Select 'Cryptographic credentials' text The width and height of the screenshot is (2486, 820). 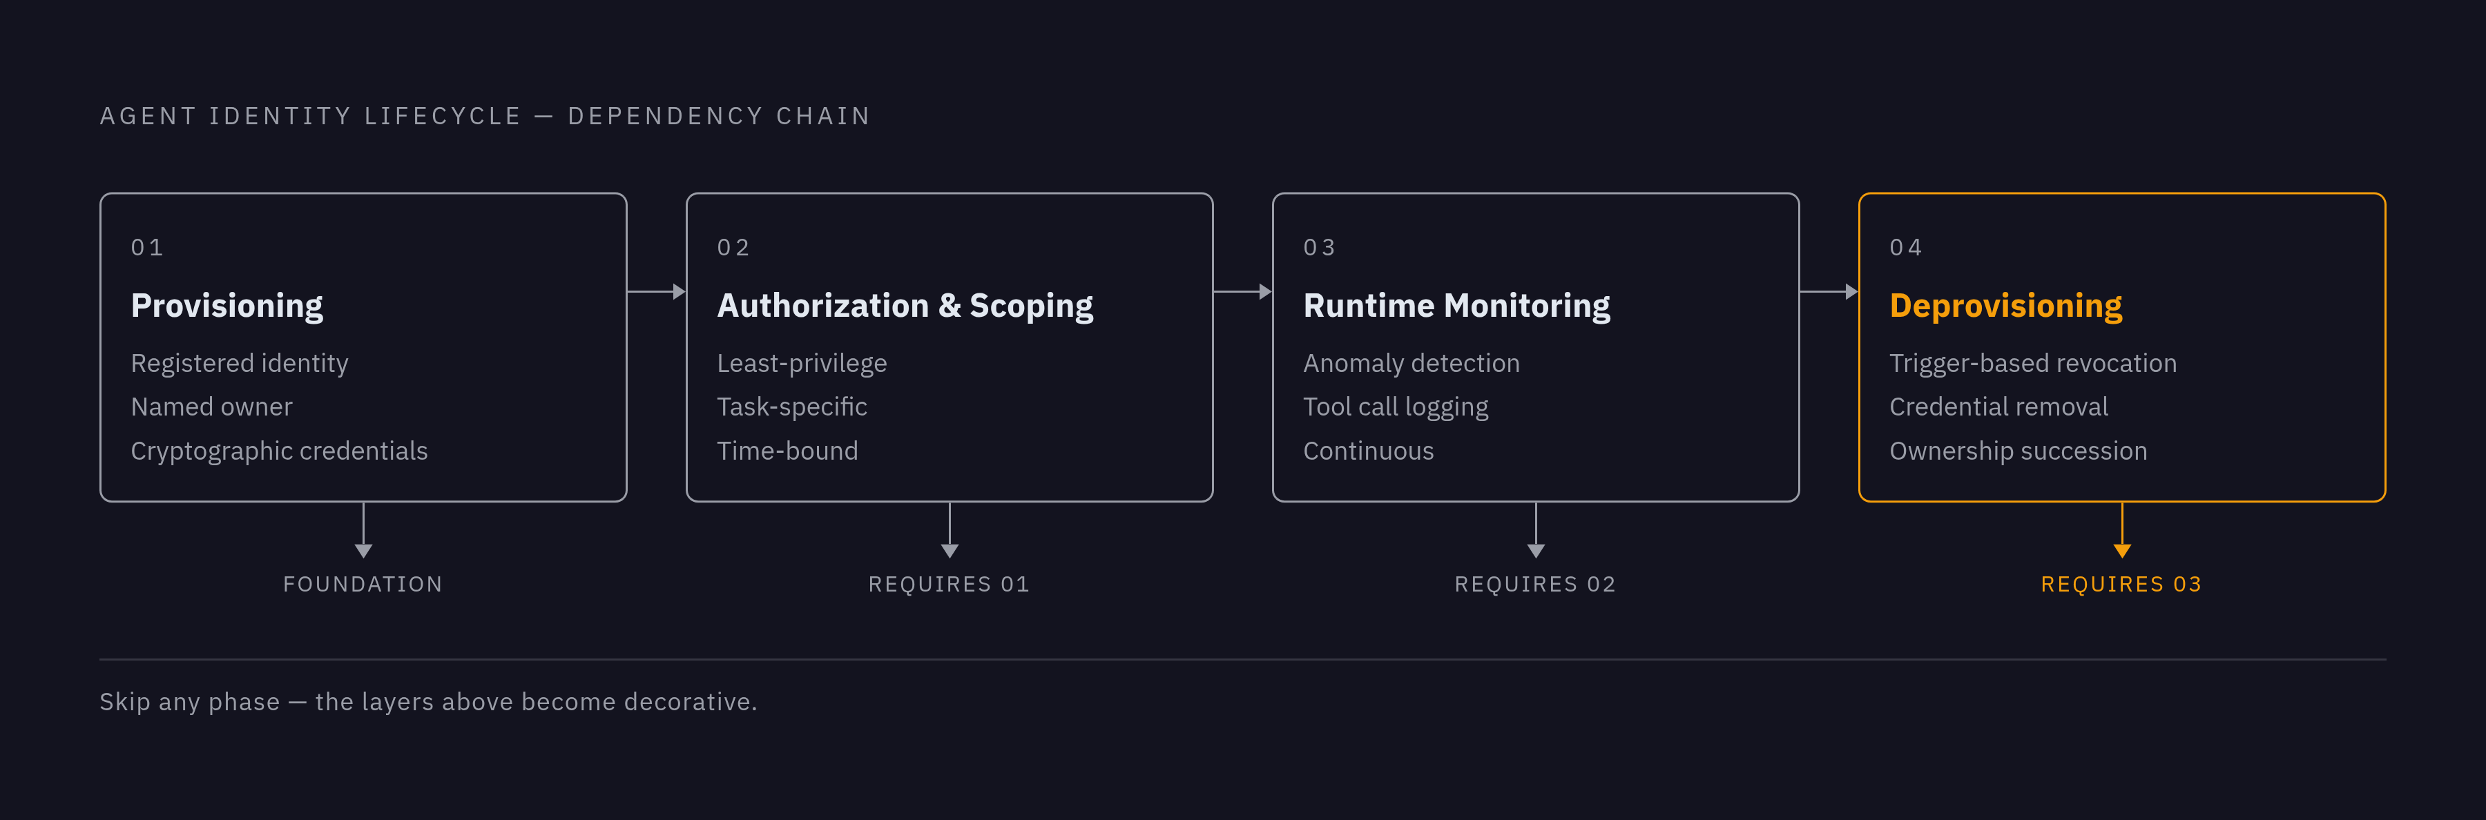coord(279,451)
